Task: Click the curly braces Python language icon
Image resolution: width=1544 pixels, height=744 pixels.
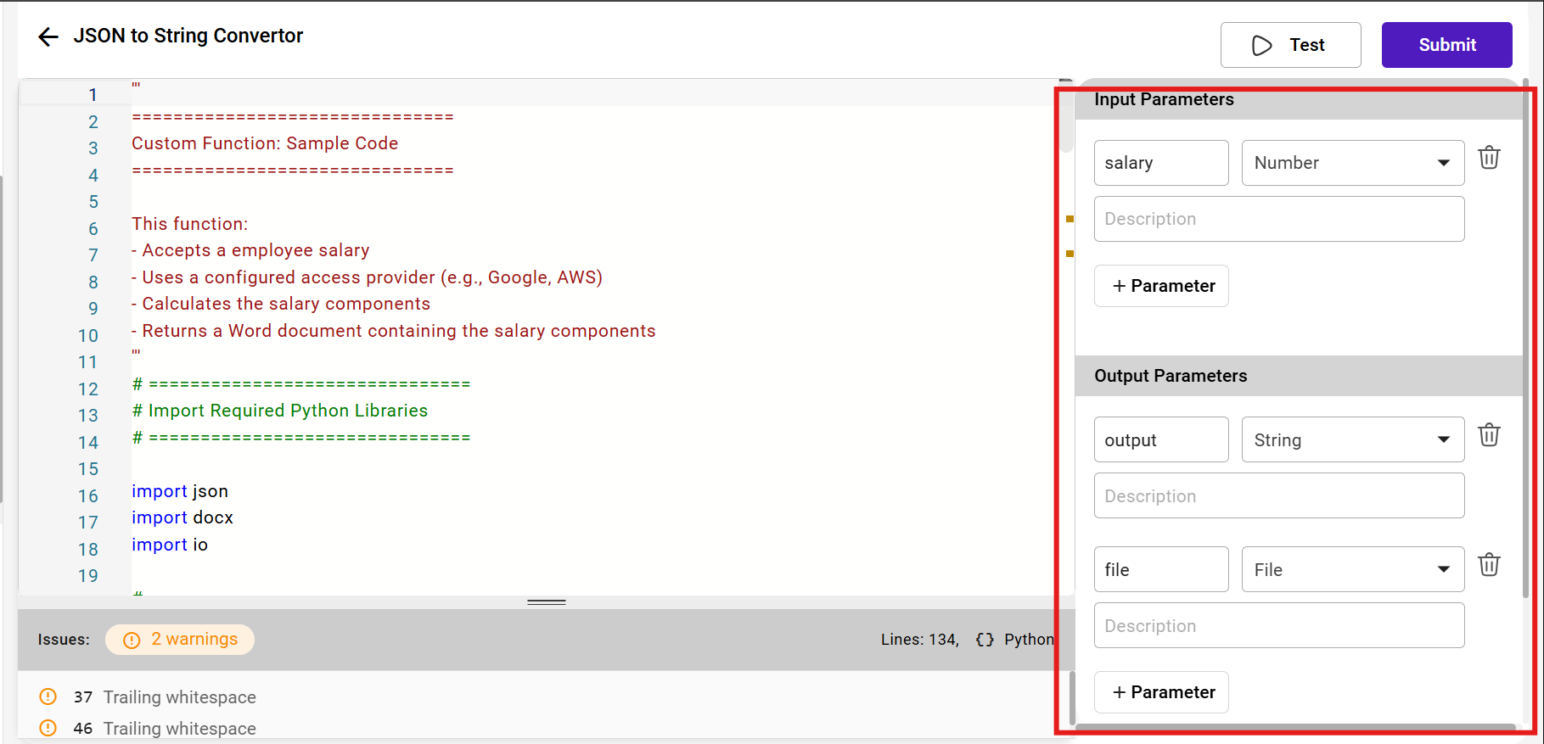Action: point(985,640)
